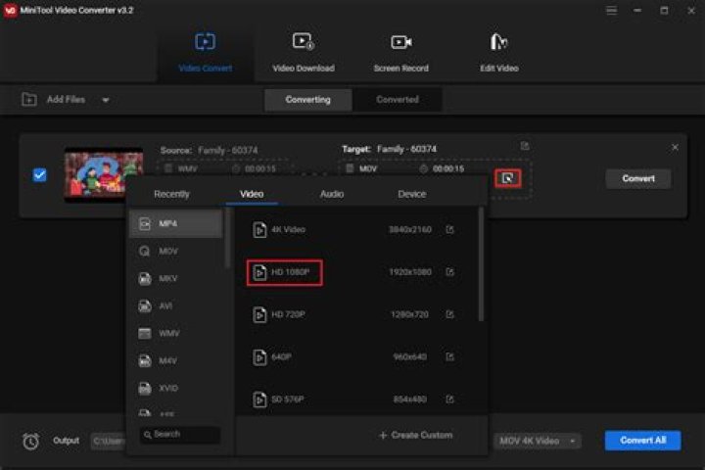Open the MOV 4K Video output dropdown
This screenshot has height=470, width=705.
pos(538,442)
